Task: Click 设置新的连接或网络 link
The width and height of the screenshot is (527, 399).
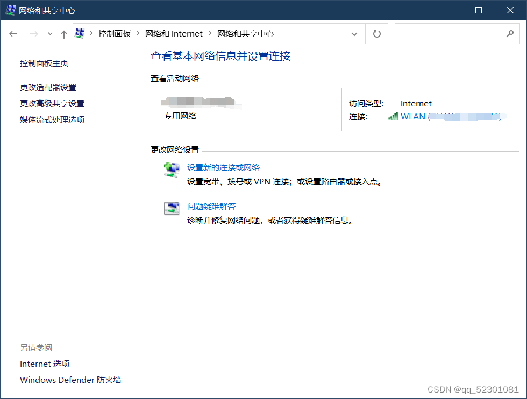Action: tap(224, 167)
